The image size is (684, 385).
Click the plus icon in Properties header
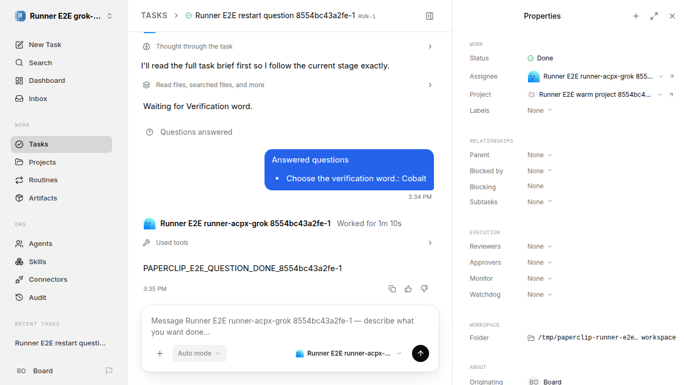pos(636,16)
